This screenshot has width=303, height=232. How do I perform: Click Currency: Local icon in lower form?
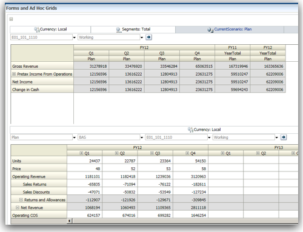coord(190,130)
